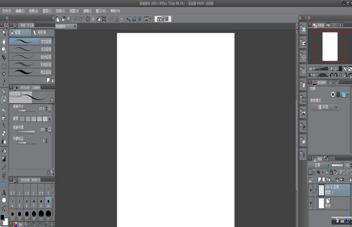Screen dimensions: 352x227
Task: Click the new canvas icon in toolbar
Action: 58,19
